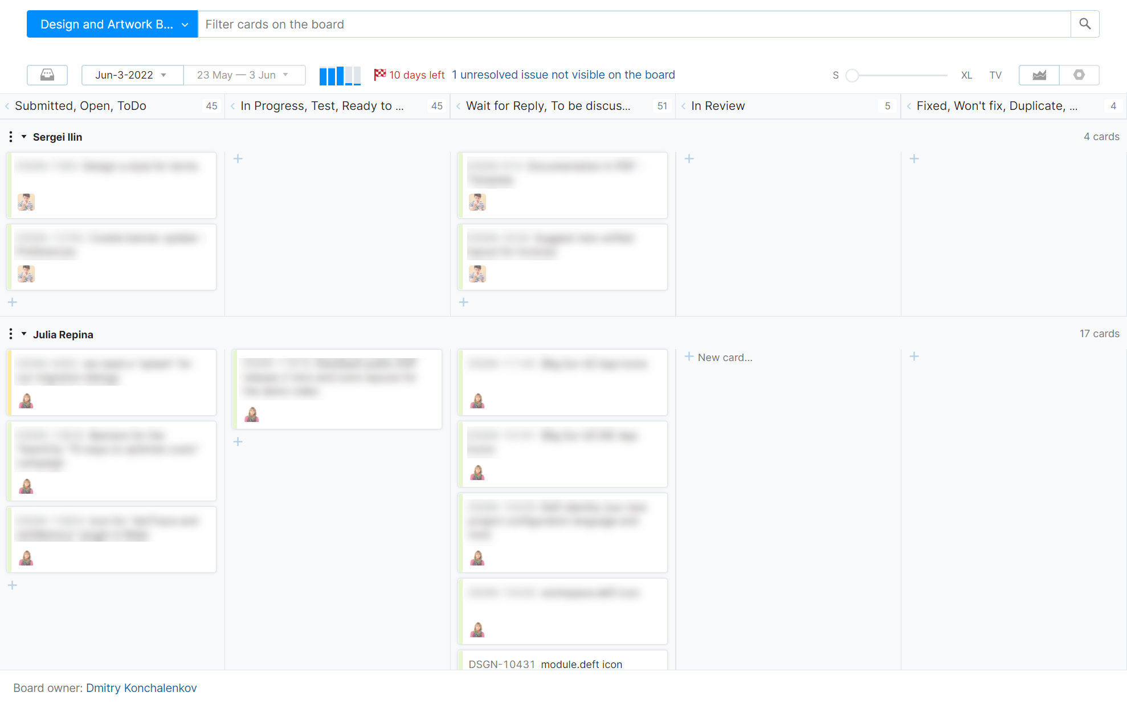Click the card size slider handle

tap(852, 75)
